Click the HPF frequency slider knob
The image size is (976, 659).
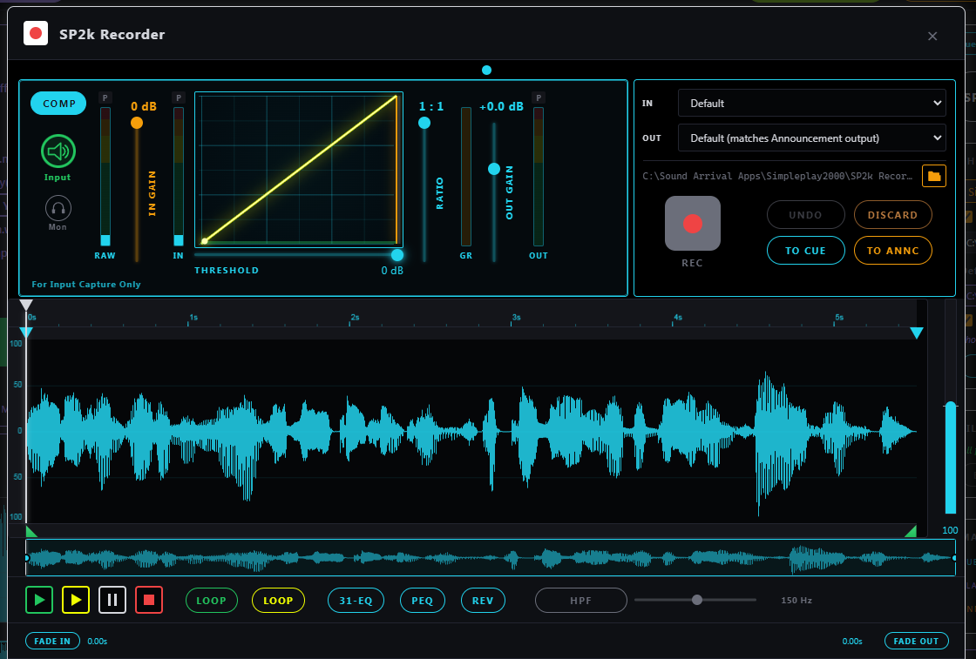pyautogui.click(x=697, y=600)
